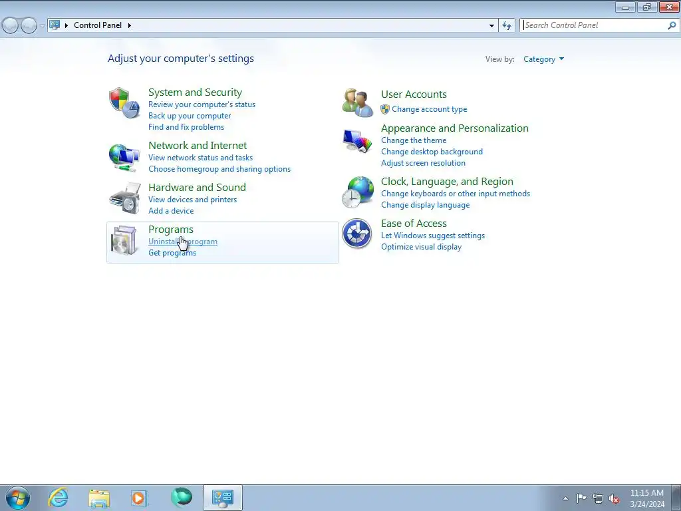Open the Clock, Language, and Region globe icon

click(357, 192)
